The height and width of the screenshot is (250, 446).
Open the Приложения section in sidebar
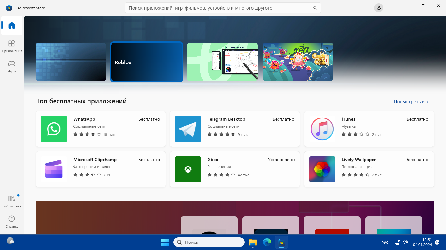click(x=12, y=46)
